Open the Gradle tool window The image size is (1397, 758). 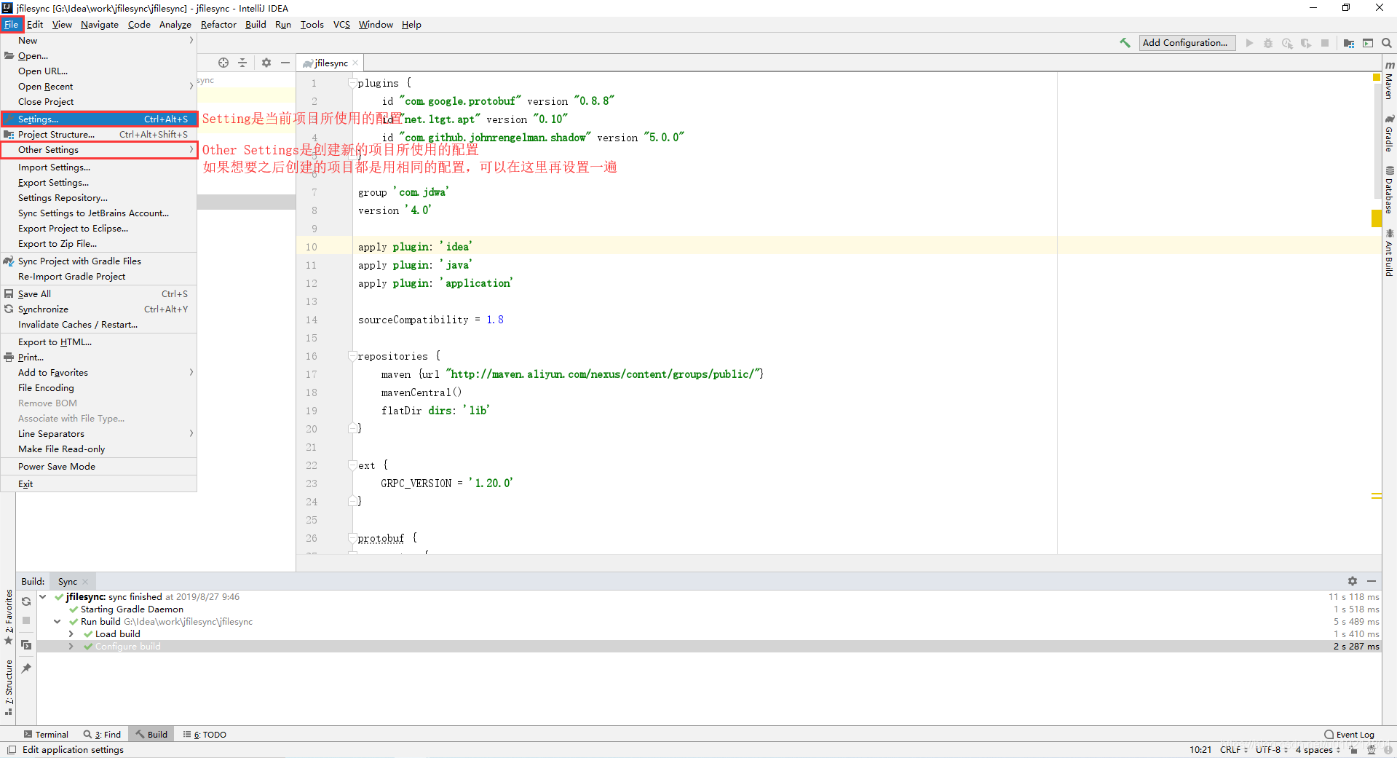(1389, 133)
